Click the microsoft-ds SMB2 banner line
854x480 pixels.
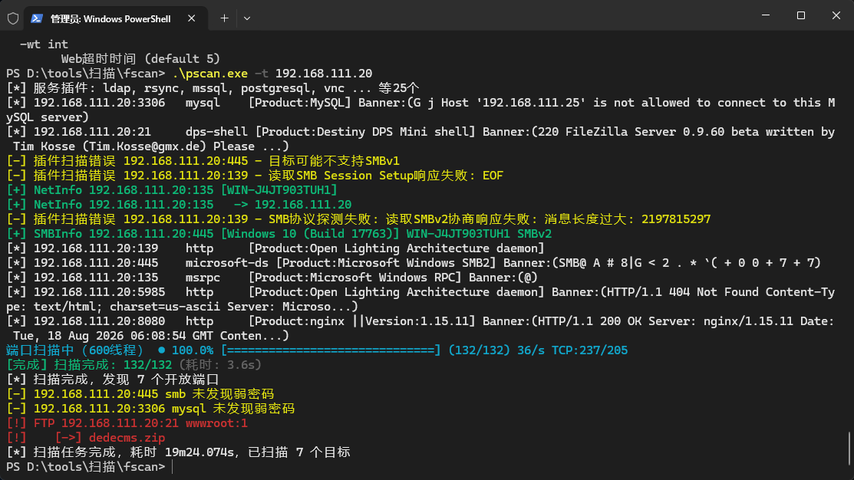pyautogui.click(x=414, y=264)
